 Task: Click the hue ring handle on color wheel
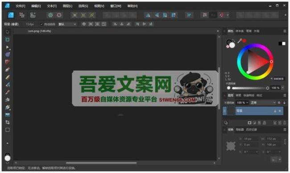pyautogui.click(x=271, y=62)
